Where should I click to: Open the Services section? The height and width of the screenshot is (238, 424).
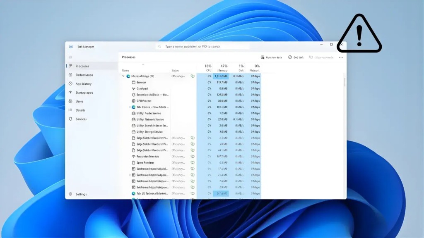pos(82,119)
